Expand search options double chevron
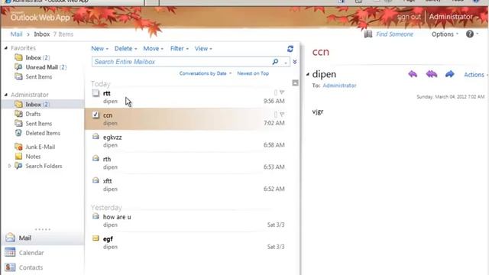This screenshot has width=489, height=275. (295, 62)
